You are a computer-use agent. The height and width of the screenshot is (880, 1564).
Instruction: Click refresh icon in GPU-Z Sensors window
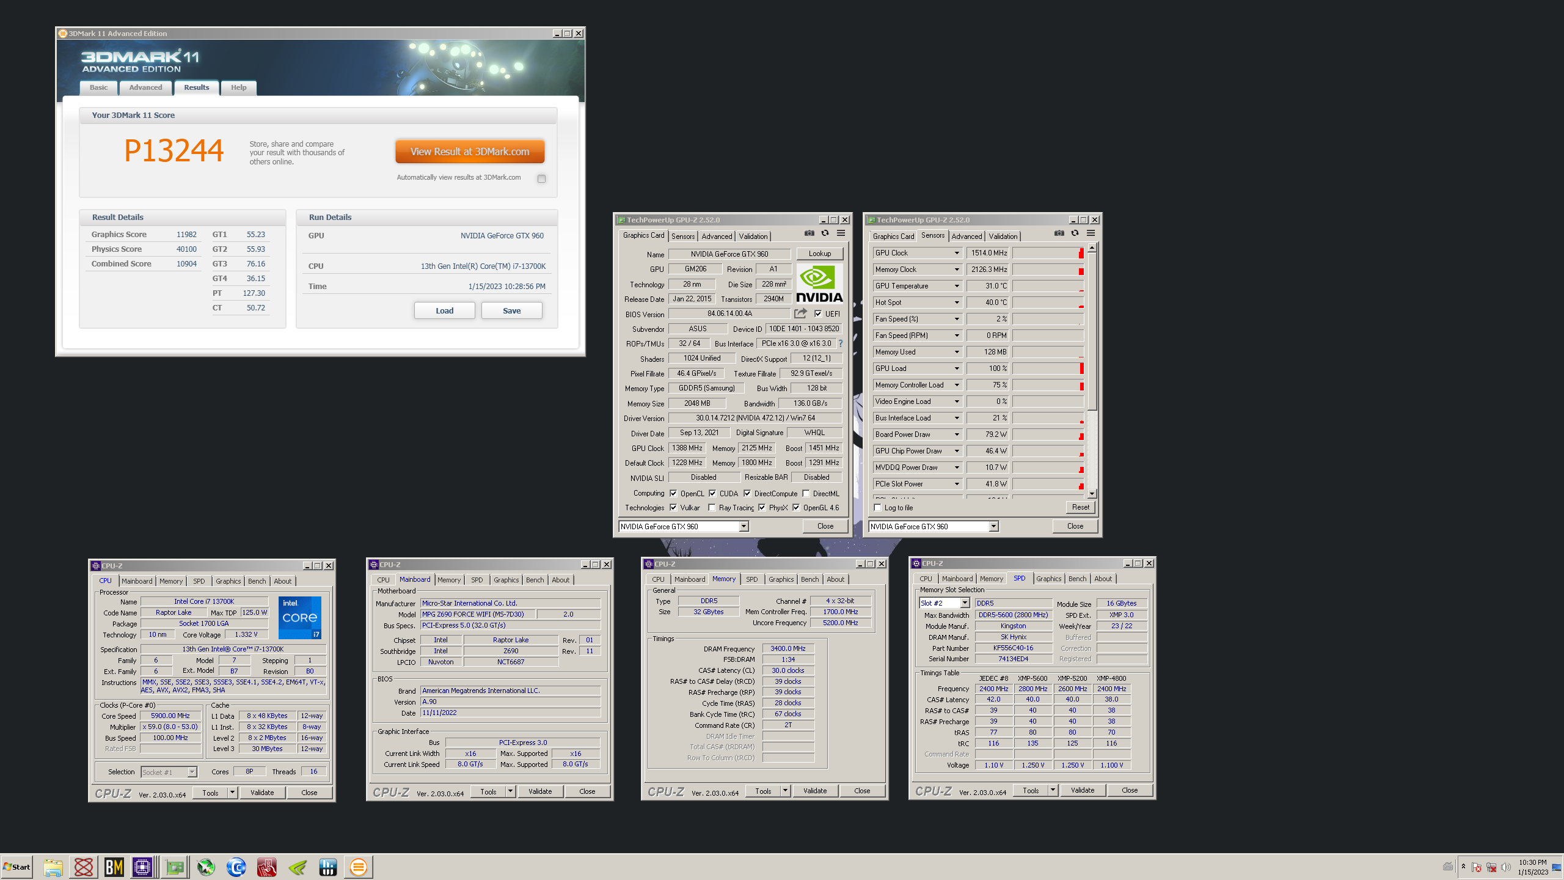[1075, 233]
